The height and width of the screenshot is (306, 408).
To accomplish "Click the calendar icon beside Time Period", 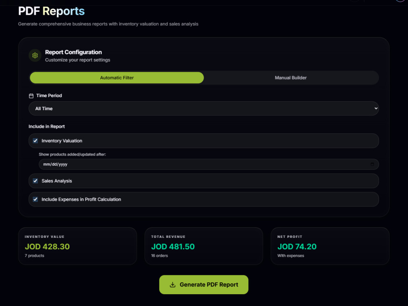I will 31,96.
